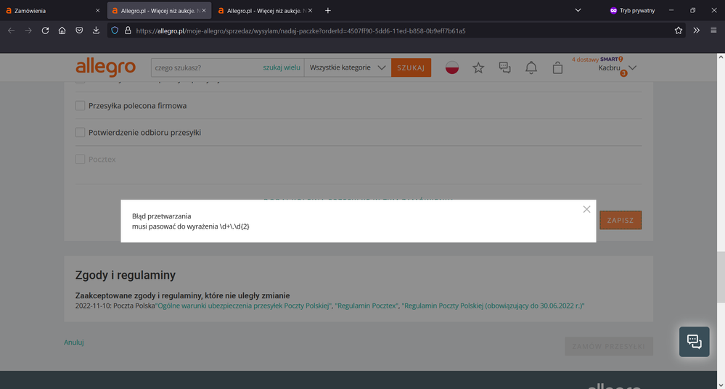The image size is (725, 389).
Task: Click the Polish flag language icon
Action: (x=452, y=67)
